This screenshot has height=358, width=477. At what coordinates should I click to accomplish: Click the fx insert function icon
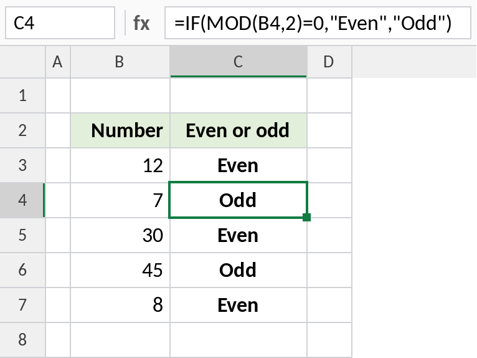141,23
